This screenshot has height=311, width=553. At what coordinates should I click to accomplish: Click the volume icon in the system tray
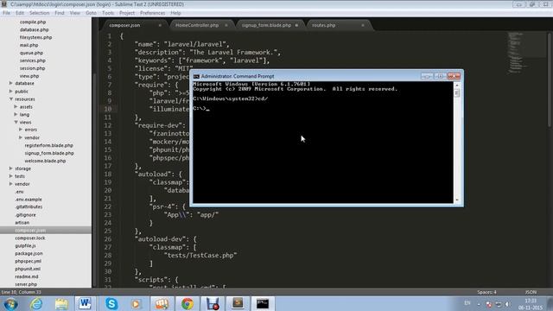[x=507, y=304]
